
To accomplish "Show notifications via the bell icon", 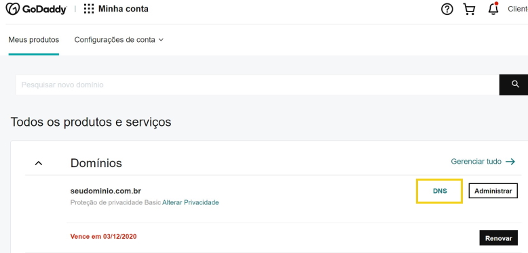I will pyautogui.click(x=493, y=8).
